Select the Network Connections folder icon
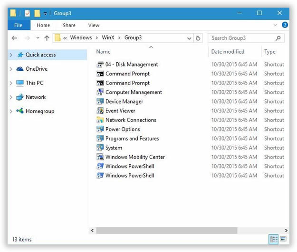The image size is (297, 252). click(x=100, y=120)
